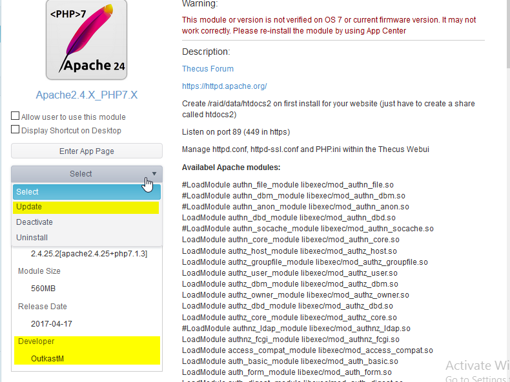Viewport: 510px width, 382px height.
Task: Choose Update from the dropdown list
Action: [x=86, y=207]
